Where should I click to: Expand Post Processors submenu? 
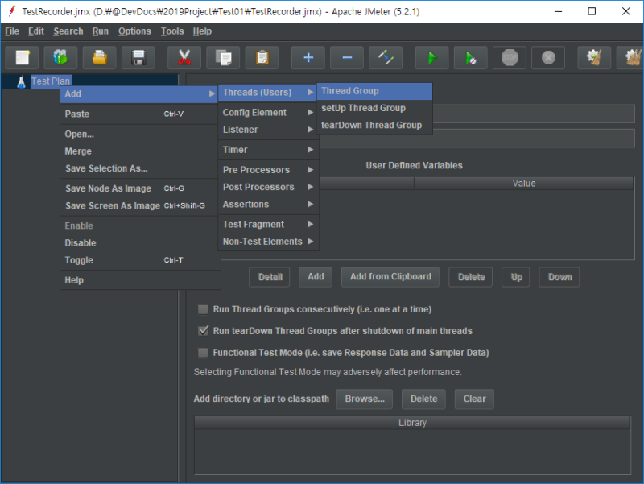[x=267, y=187]
